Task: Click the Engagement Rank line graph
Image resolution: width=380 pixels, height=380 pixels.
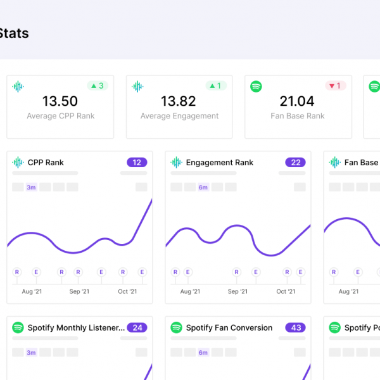Action: (238, 240)
